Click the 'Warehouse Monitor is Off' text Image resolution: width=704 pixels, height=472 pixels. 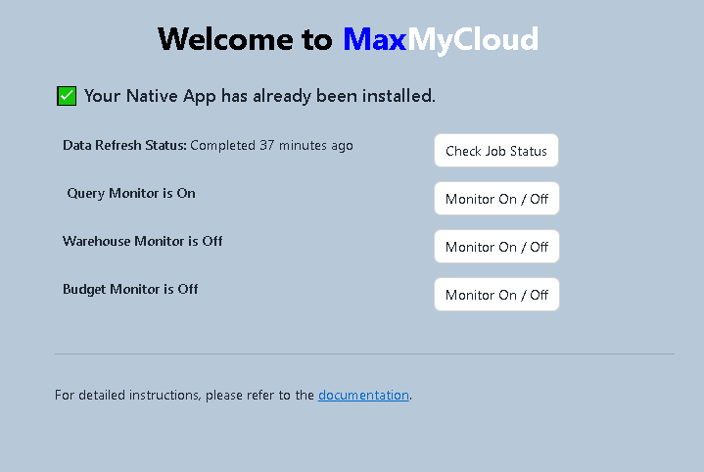point(142,241)
